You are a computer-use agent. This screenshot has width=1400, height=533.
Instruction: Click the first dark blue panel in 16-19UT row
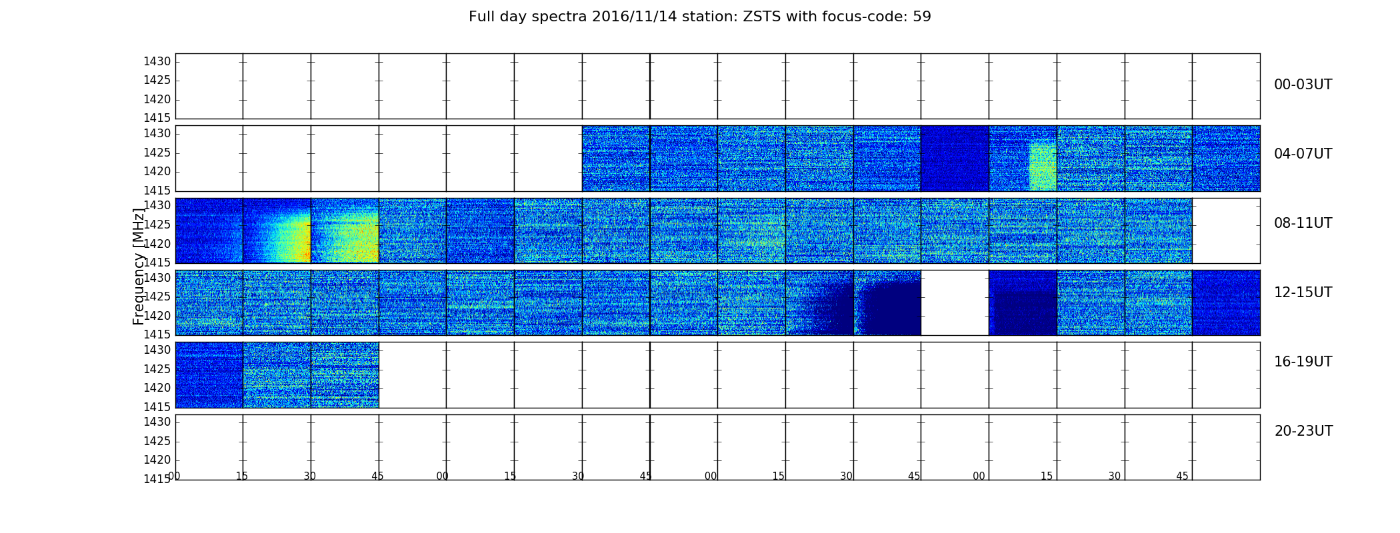(209, 374)
